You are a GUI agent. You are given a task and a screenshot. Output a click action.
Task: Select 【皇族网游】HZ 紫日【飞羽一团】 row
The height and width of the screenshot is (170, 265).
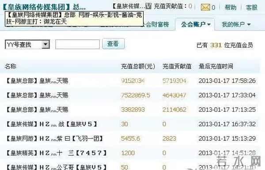pos(130,139)
